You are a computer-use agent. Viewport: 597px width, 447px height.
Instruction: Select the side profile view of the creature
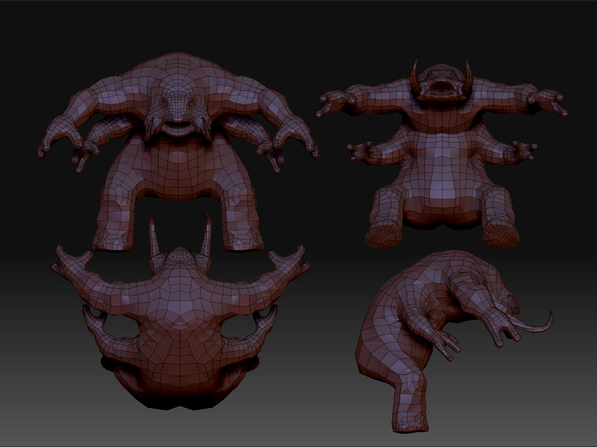point(453,341)
